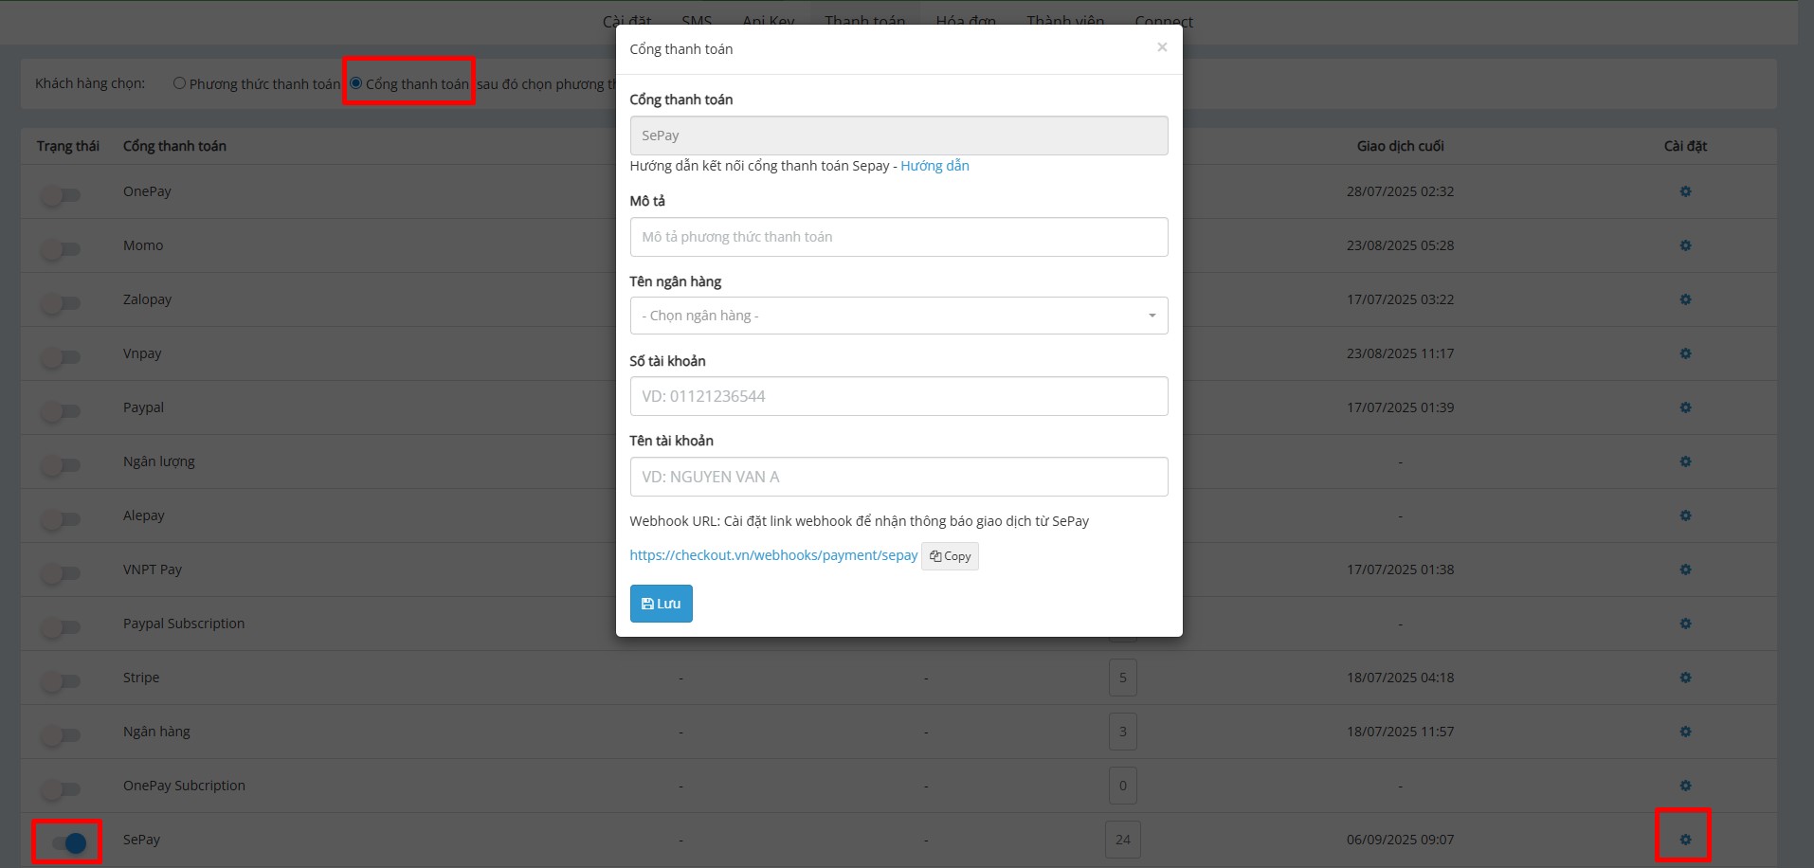Toggle Ngân hàng gateway status switch
The image size is (1814, 868).
[62, 735]
